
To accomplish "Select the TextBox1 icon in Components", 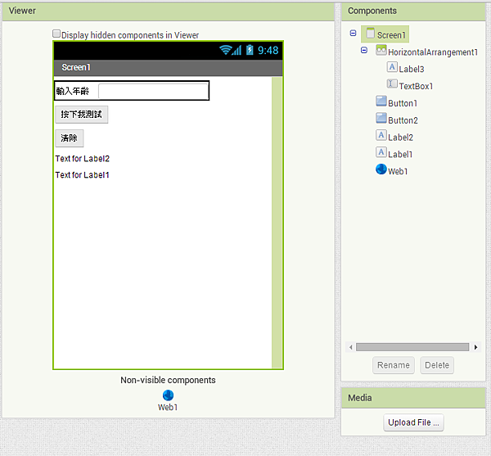I will coord(392,84).
